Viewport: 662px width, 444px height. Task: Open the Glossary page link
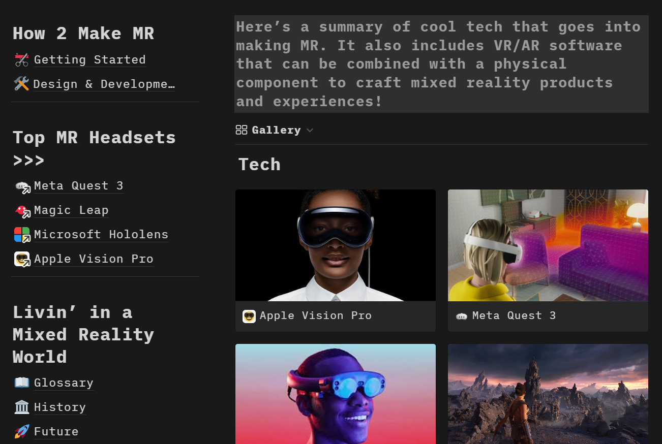(x=64, y=383)
